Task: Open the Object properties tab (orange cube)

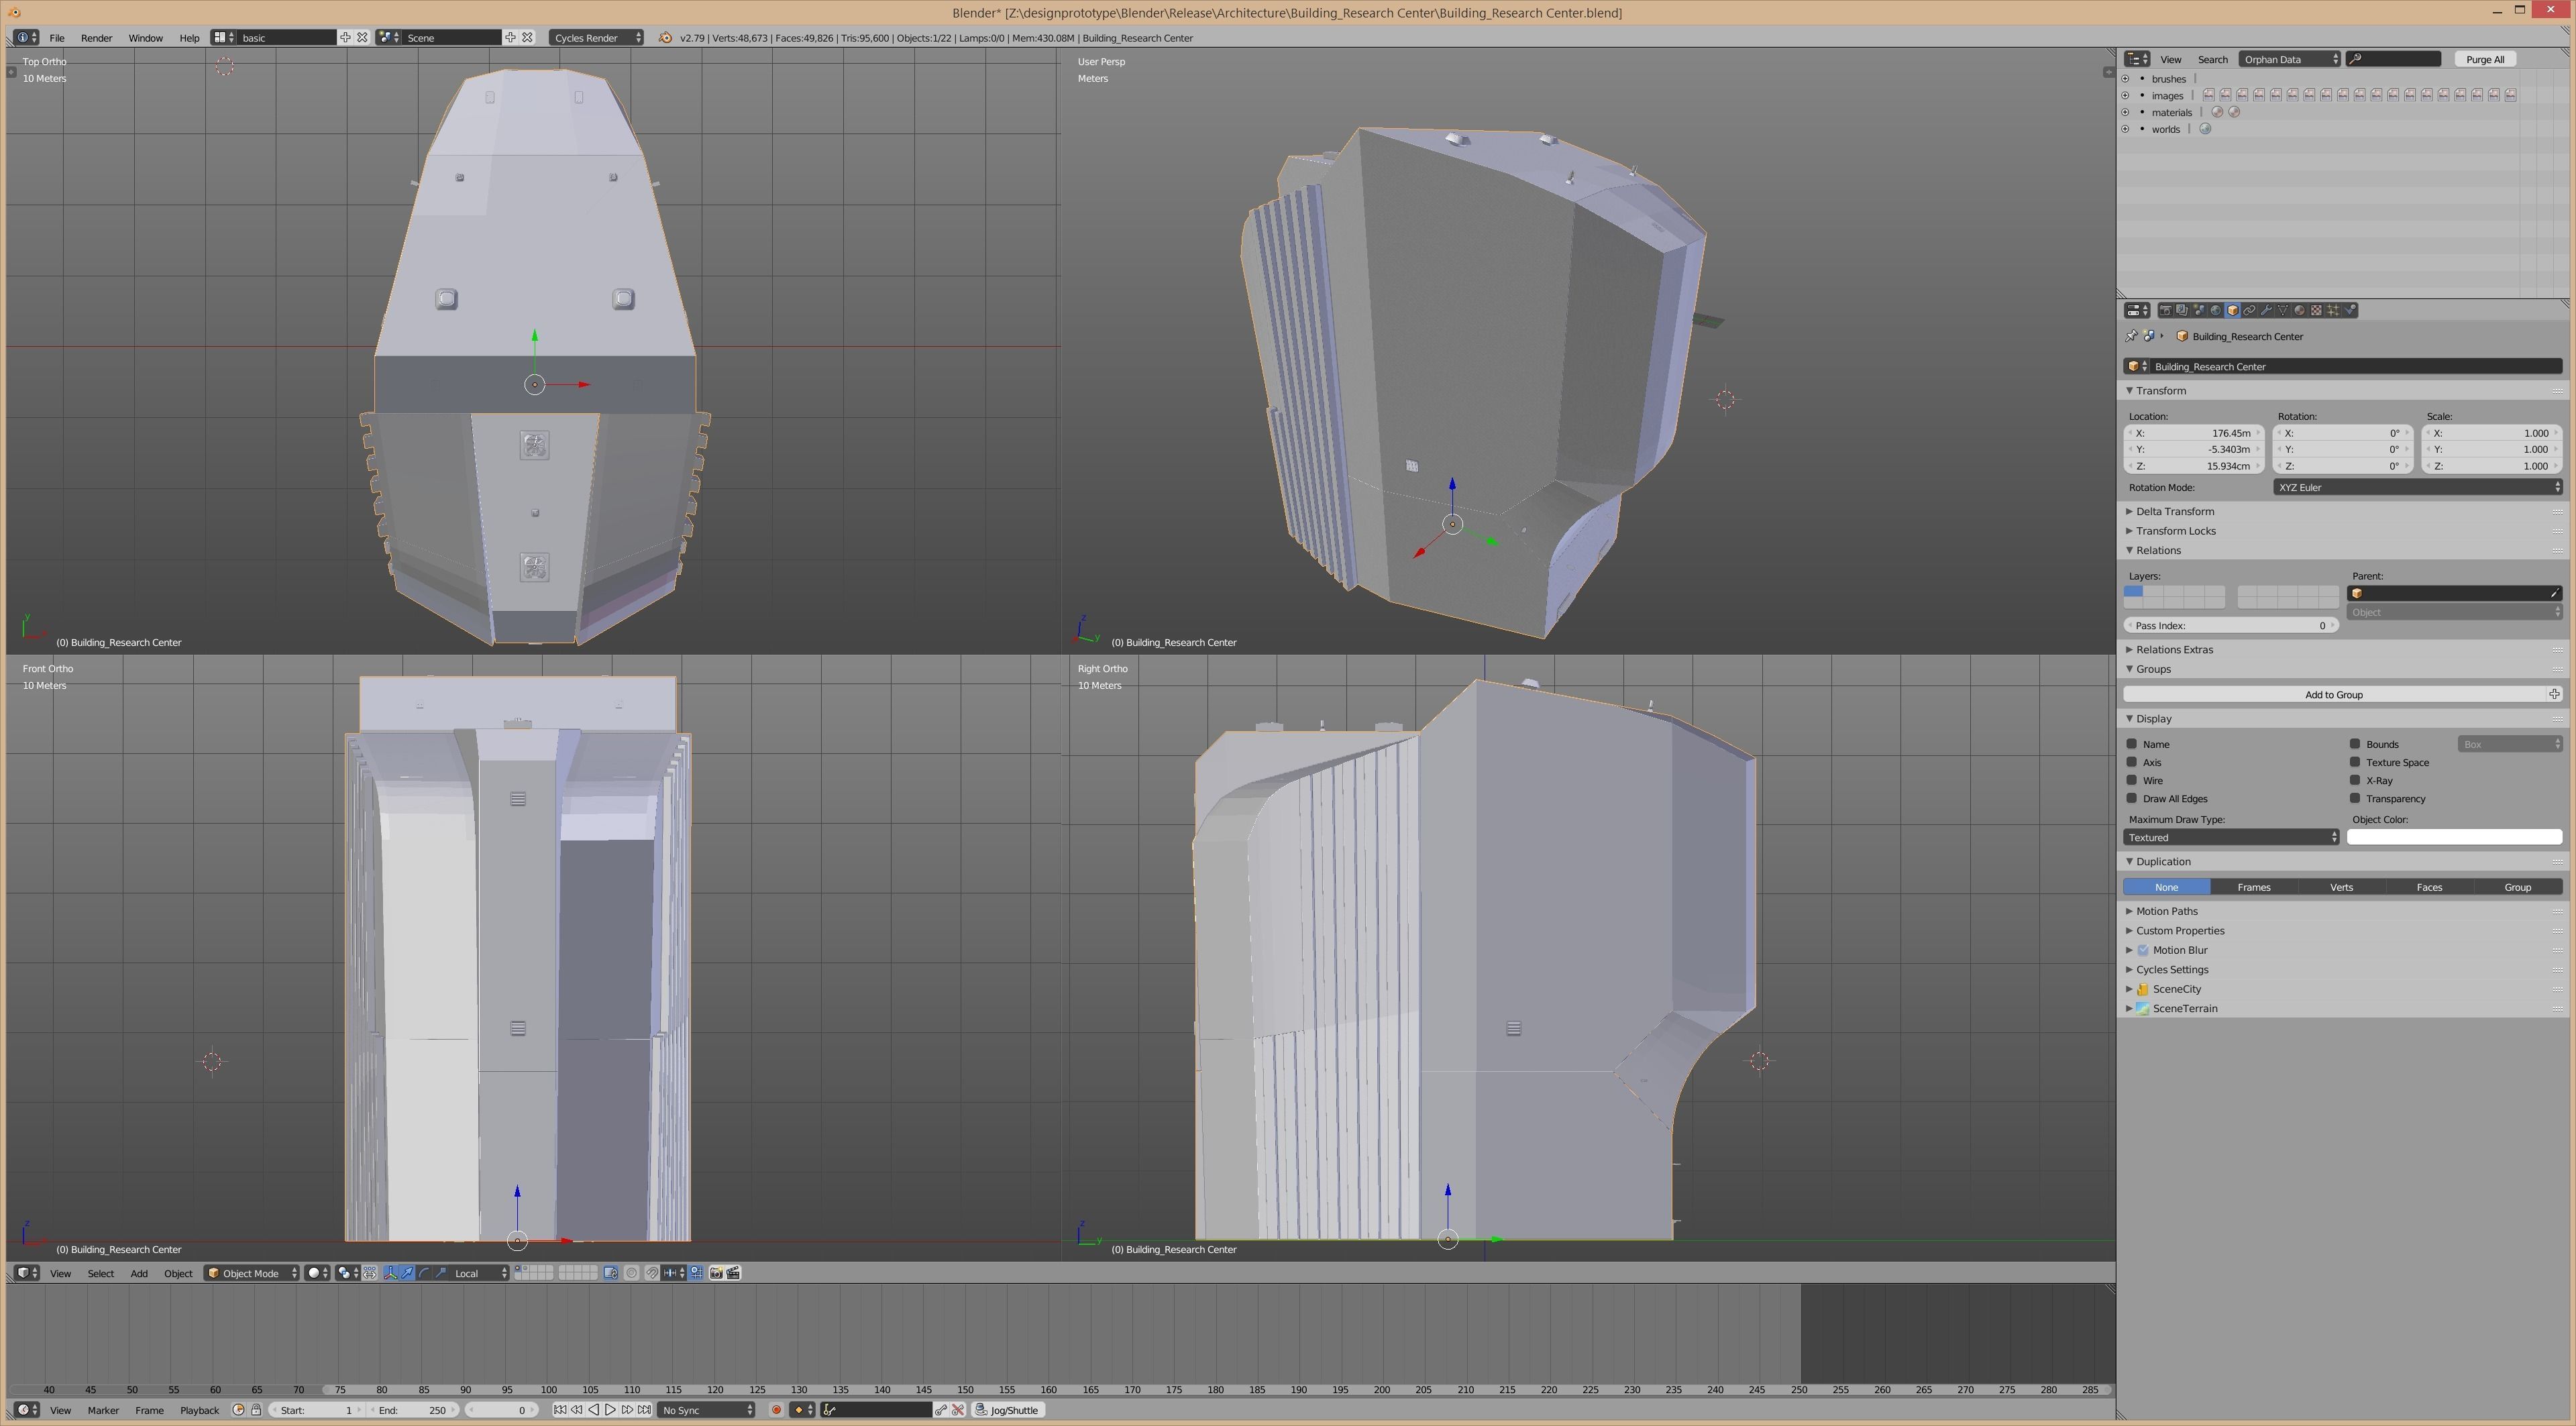Action: tap(2233, 310)
